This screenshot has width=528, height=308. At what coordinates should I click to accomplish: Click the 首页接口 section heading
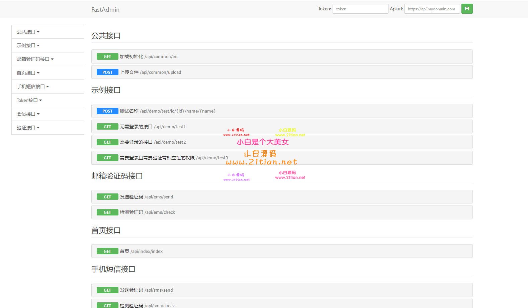[x=106, y=230]
